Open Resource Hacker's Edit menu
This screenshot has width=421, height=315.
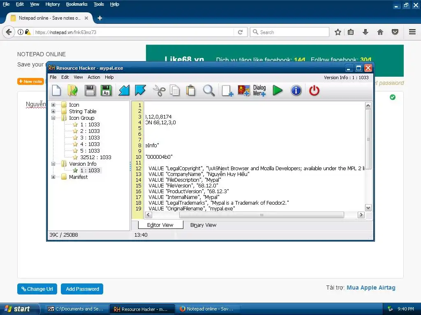click(65, 77)
